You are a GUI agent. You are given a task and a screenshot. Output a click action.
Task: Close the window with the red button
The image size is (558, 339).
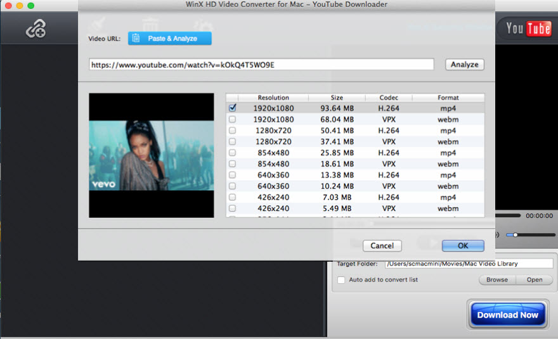point(8,5)
